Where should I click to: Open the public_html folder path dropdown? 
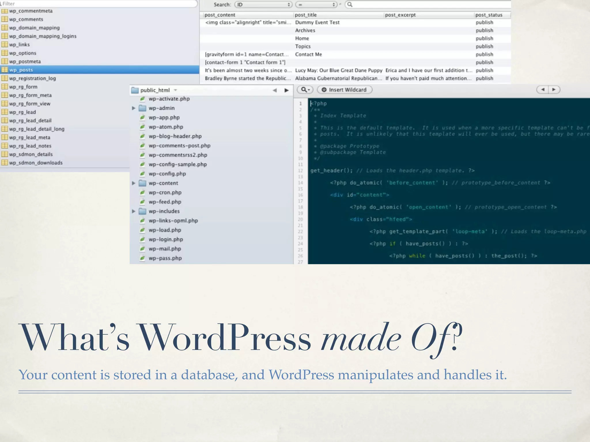tap(154, 90)
